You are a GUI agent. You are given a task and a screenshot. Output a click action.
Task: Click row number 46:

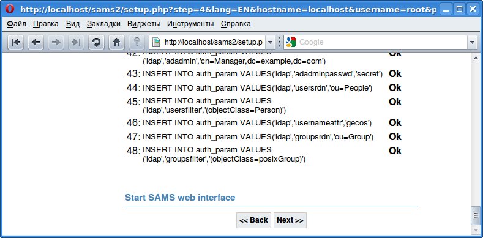tap(133, 123)
